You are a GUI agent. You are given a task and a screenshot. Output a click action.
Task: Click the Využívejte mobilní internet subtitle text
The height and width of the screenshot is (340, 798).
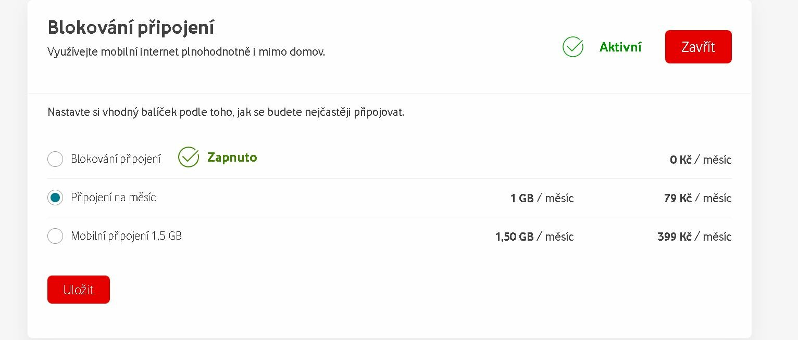186,52
